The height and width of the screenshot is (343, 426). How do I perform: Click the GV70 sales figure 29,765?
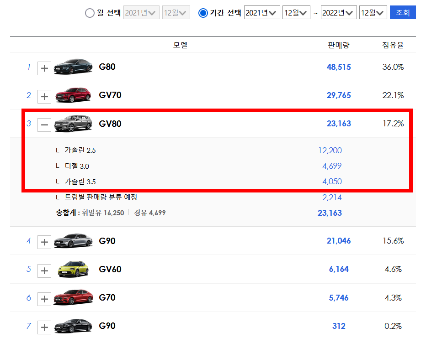coord(339,95)
